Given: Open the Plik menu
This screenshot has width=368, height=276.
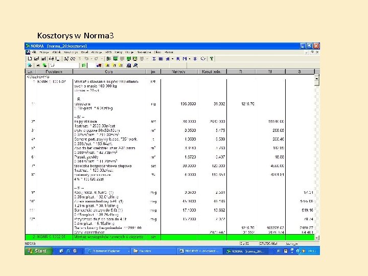Looking at the screenshot, I should click(34, 52).
